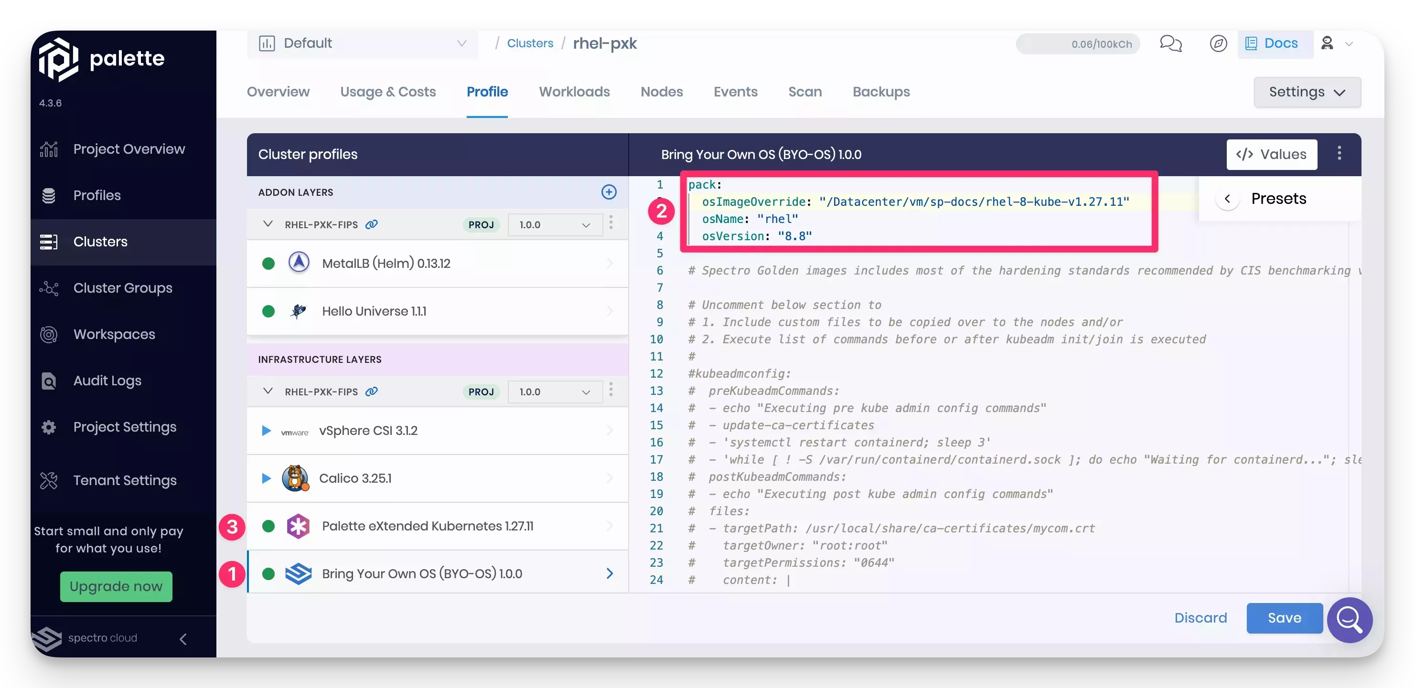Click the Values button

click(x=1272, y=154)
